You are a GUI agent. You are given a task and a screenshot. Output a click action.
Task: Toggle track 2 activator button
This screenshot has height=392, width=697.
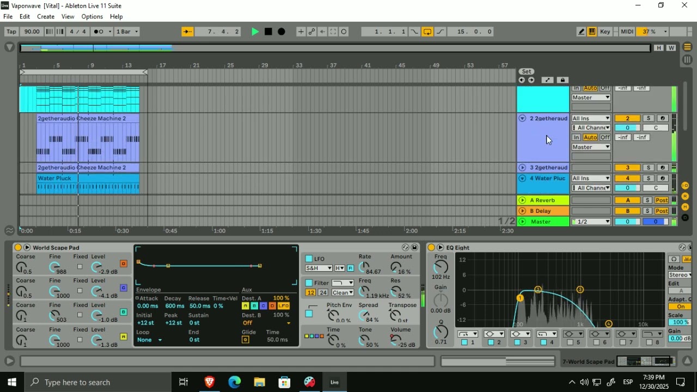pyautogui.click(x=627, y=118)
